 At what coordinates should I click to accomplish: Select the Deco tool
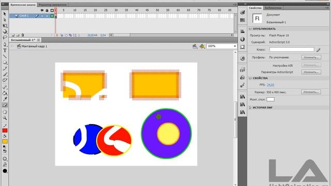(x=5, y=81)
